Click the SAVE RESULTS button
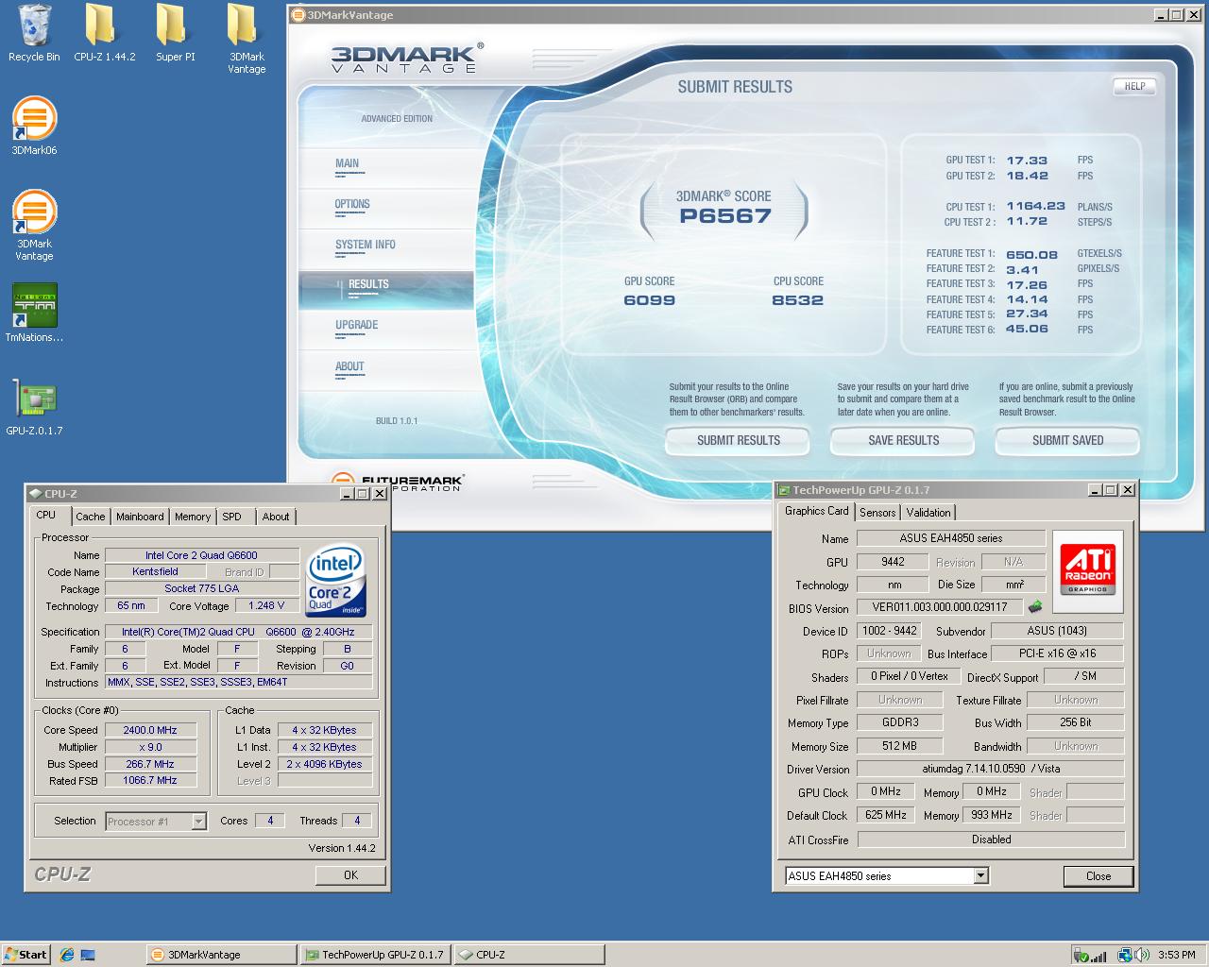The height and width of the screenshot is (967, 1209). [x=903, y=440]
